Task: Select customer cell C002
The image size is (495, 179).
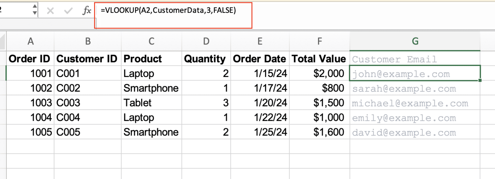Action: [x=88, y=88]
